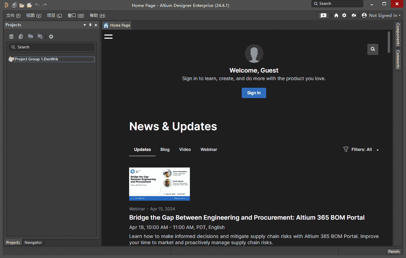Image resolution: width=406 pixels, height=258 pixels.
Task: Open the Filters: All dropdown
Action: point(361,150)
